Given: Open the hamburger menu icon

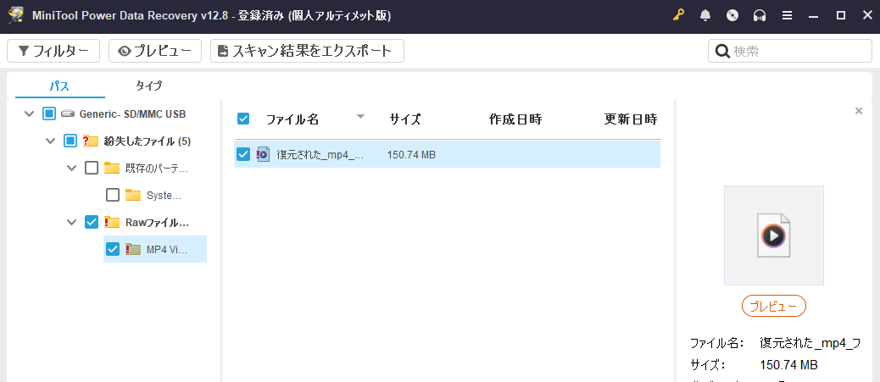Looking at the screenshot, I should [x=788, y=16].
